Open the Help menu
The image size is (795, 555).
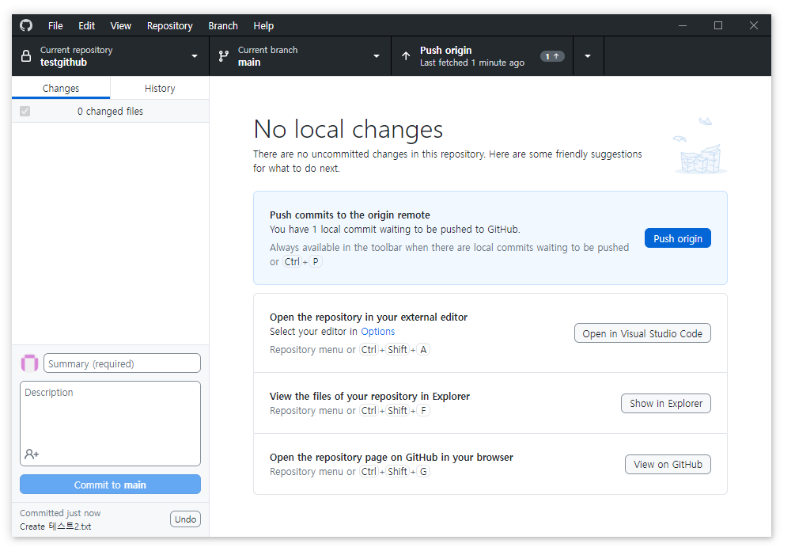point(263,26)
